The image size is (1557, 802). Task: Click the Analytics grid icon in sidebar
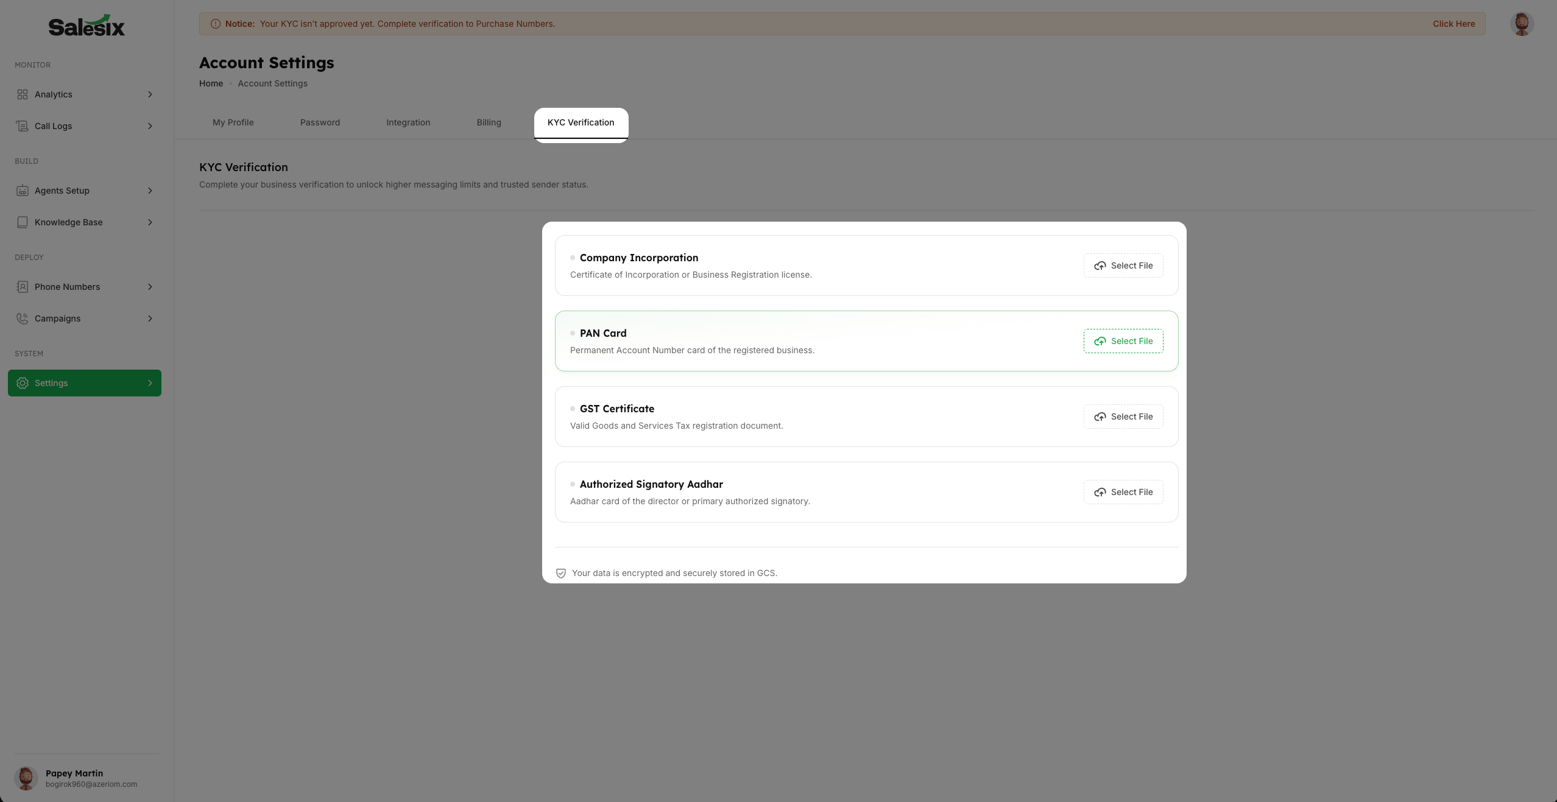pos(23,94)
